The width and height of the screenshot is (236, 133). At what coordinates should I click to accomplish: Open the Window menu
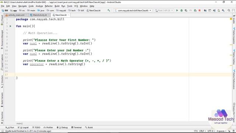click(84, 6)
